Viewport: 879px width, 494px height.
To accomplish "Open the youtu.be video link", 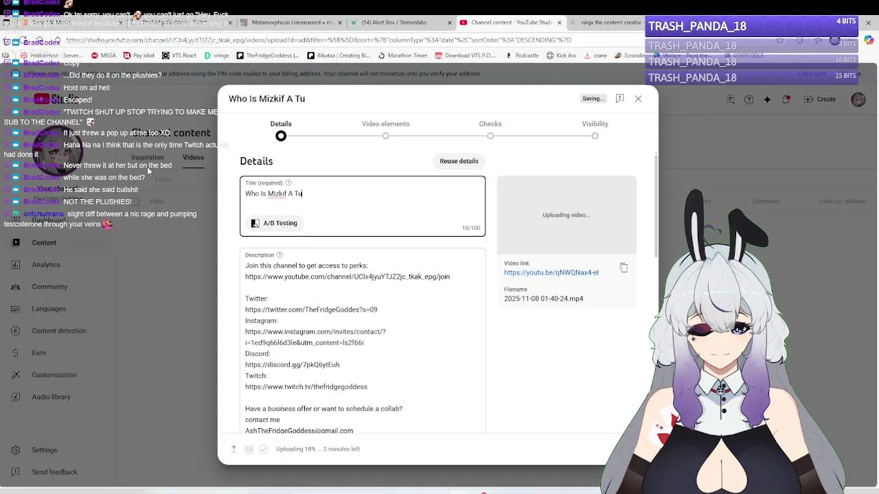I will pos(551,272).
